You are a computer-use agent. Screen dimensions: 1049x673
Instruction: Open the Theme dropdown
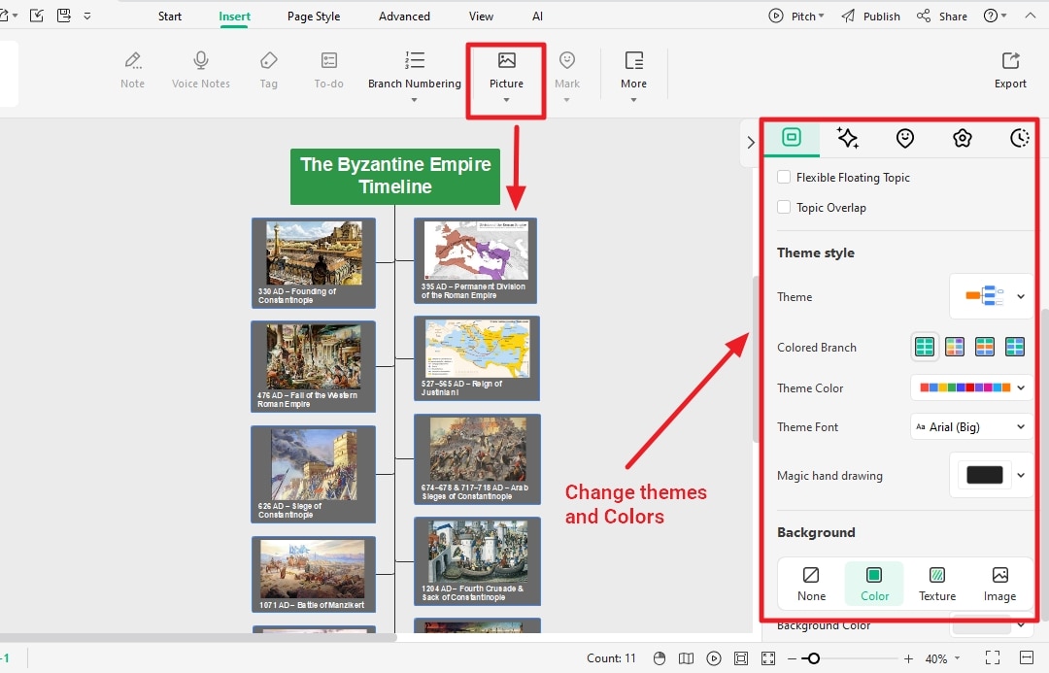(992, 296)
